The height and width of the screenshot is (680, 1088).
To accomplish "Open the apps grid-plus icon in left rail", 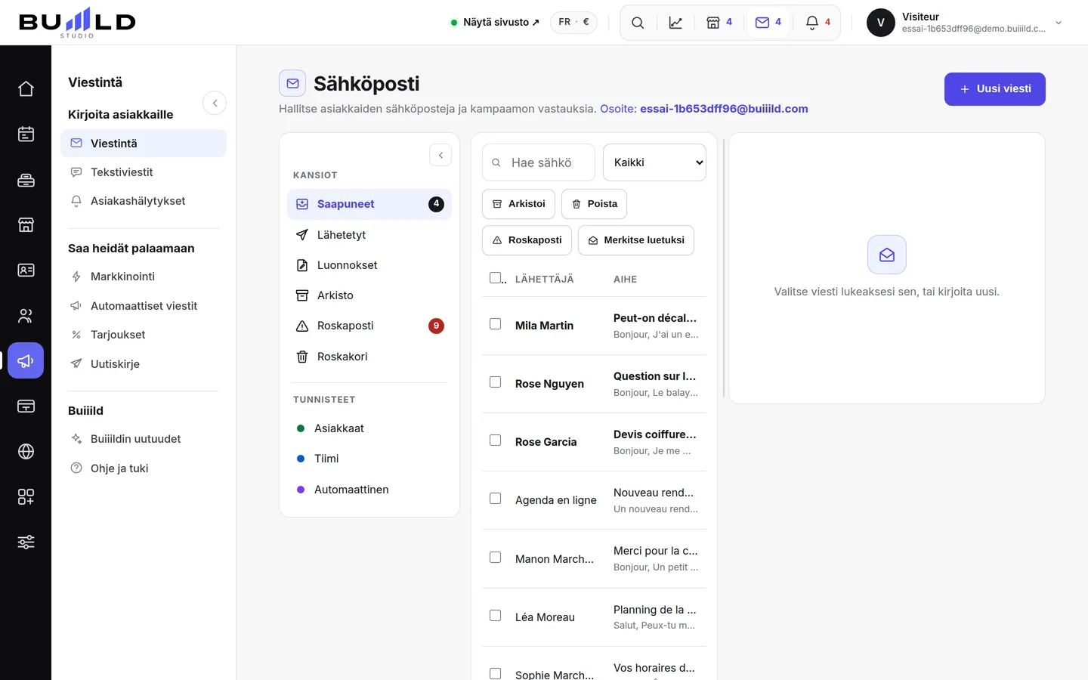I will pyautogui.click(x=26, y=497).
